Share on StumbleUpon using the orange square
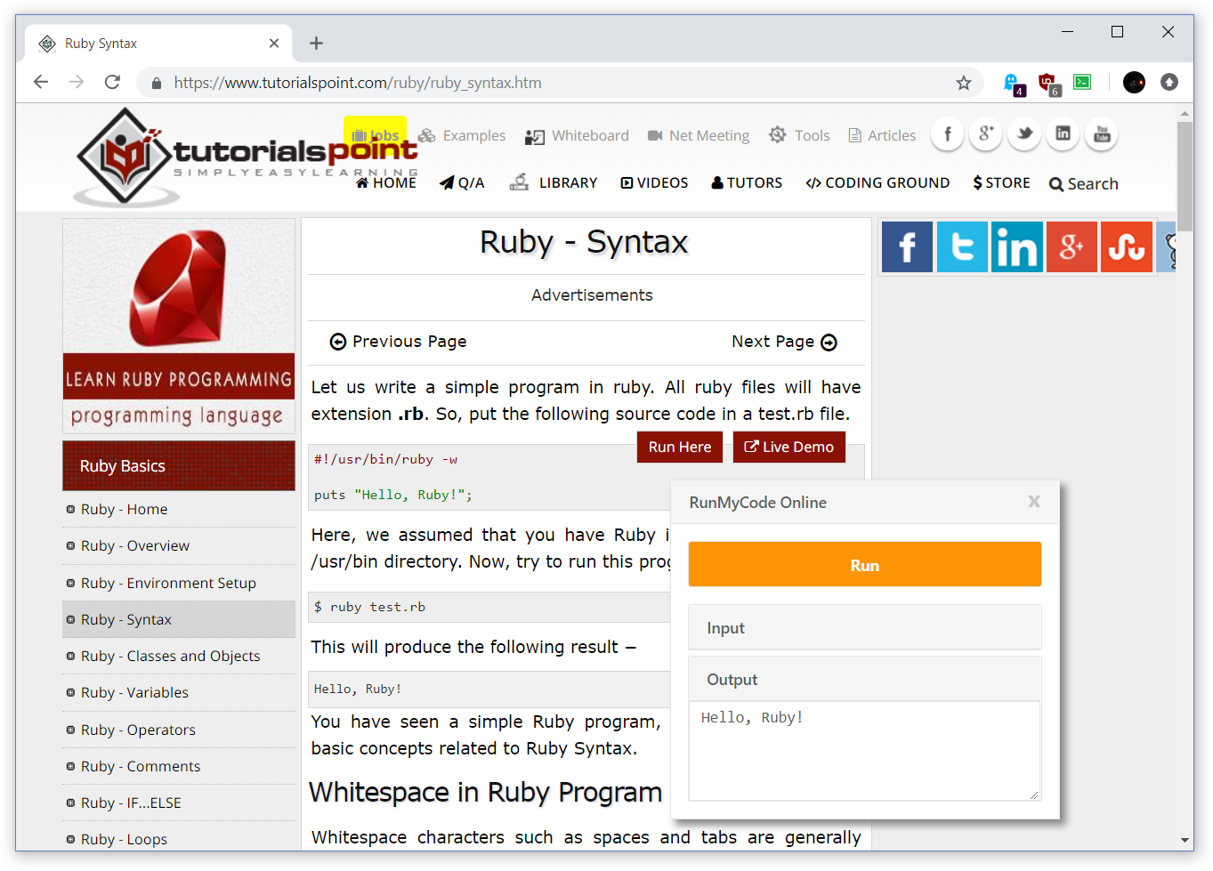This screenshot has width=1213, height=871. [1127, 247]
